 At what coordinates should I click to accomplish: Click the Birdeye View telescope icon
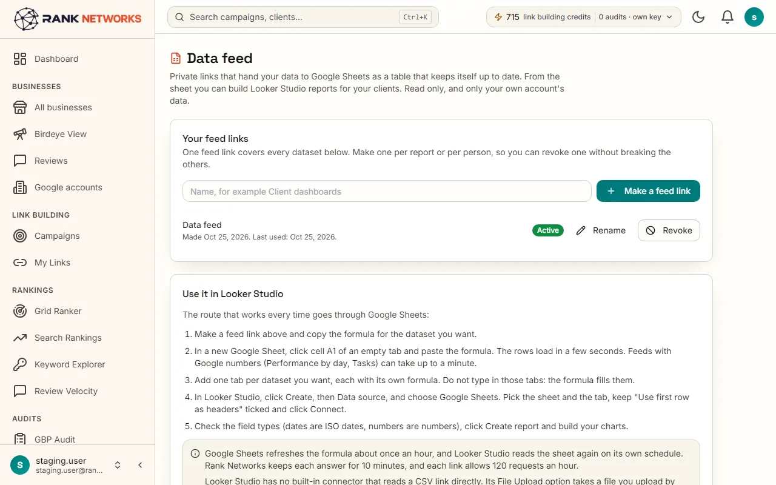20,134
